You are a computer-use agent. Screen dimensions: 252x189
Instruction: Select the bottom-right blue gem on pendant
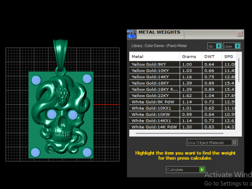[87, 152]
